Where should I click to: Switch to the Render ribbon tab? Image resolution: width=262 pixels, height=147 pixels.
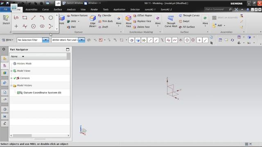pos(94,9)
